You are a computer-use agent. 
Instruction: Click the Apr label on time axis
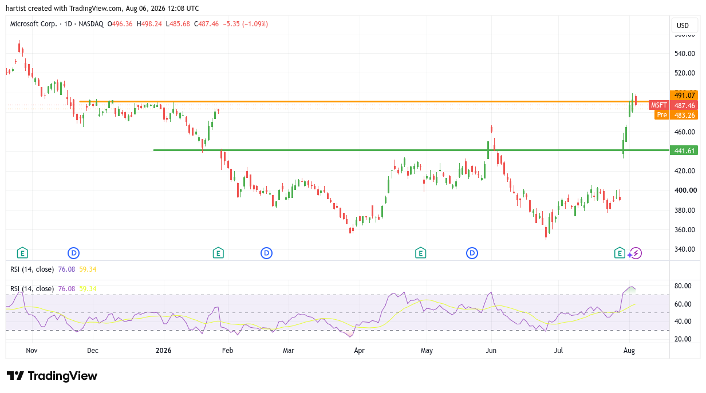[359, 350]
